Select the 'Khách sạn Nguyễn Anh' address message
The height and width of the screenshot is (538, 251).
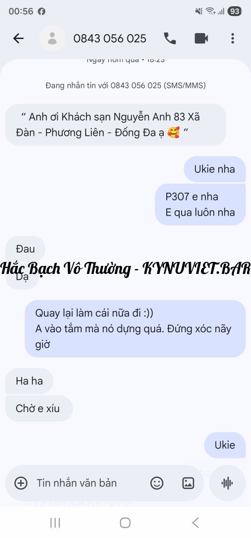[116, 125]
